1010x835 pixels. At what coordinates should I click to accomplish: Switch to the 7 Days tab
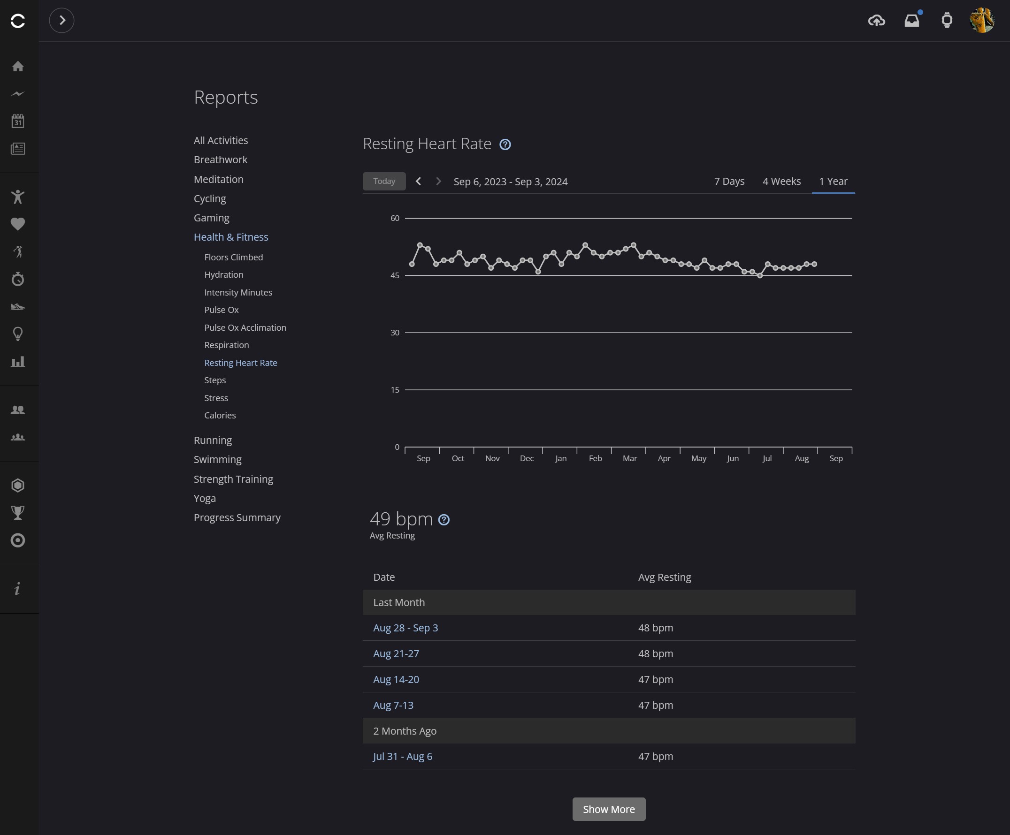(729, 181)
